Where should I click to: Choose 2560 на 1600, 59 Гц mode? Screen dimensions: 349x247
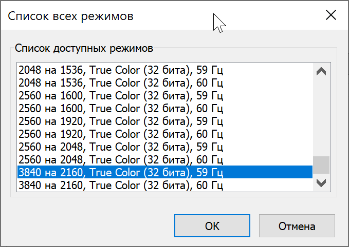click(121, 95)
